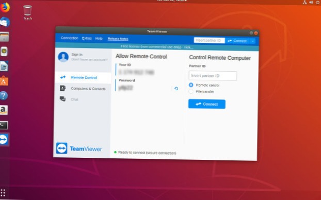This screenshot has width=321, height=200.
Task: Click the blurred Your ID value
Action: tap(136, 72)
